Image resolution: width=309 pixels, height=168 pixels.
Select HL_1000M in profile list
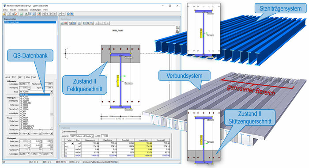click(x=24, y=109)
